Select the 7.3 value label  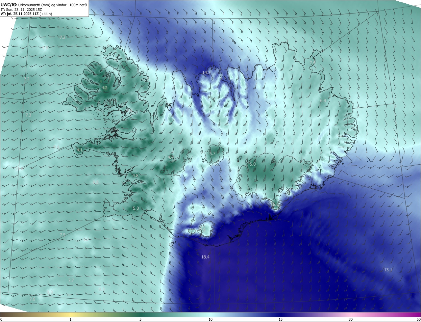[x=28, y=115]
